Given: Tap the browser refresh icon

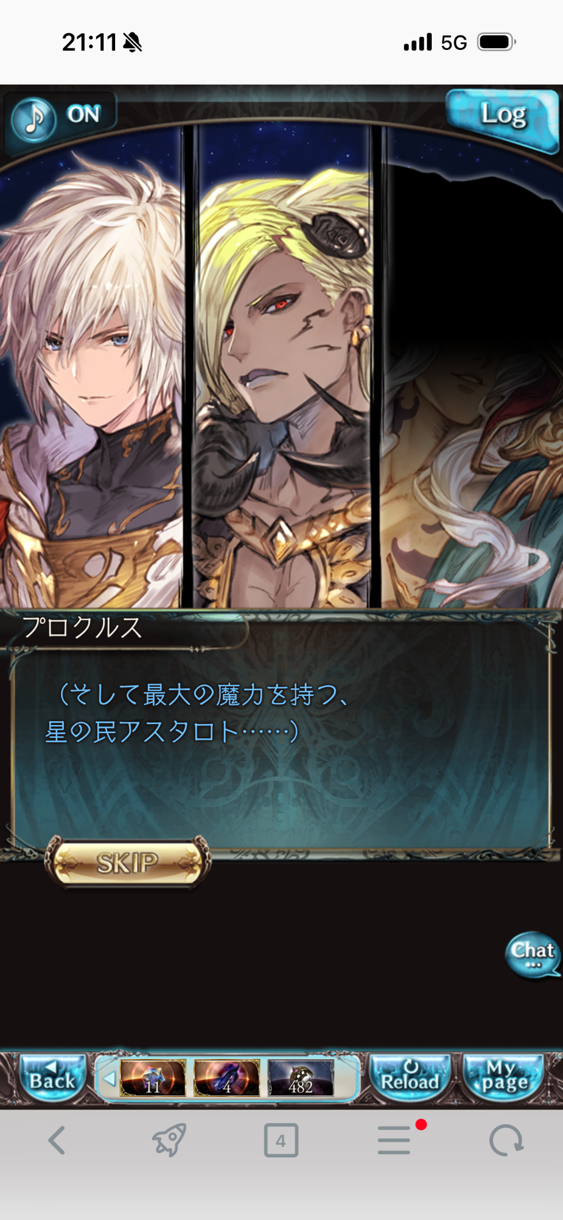Looking at the screenshot, I should click(506, 1140).
